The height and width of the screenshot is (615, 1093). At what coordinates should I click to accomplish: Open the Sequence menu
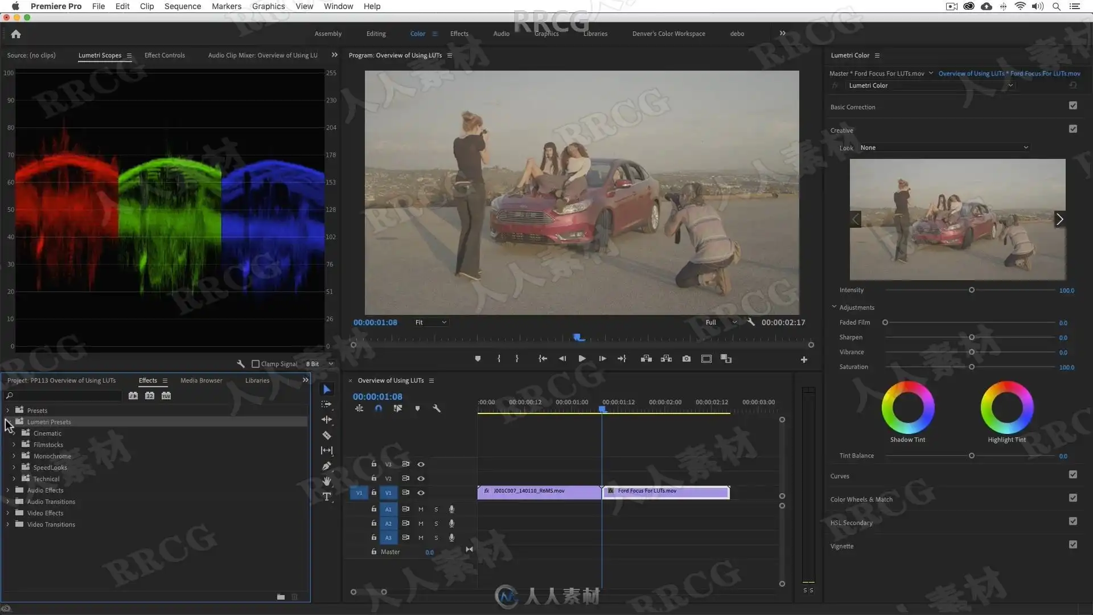(182, 6)
